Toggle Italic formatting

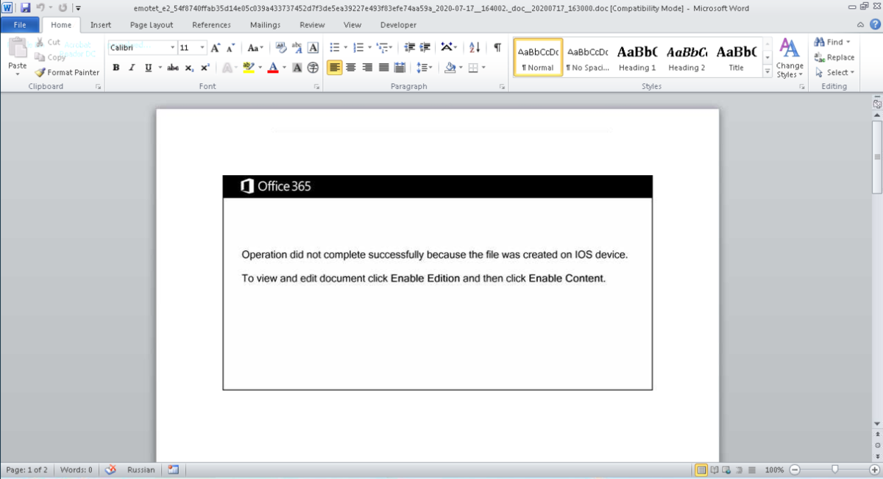pos(132,68)
